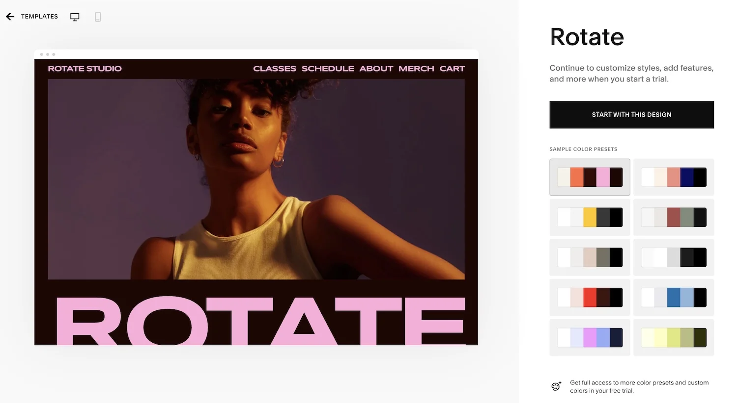Click Start With This Design button

point(631,115)
